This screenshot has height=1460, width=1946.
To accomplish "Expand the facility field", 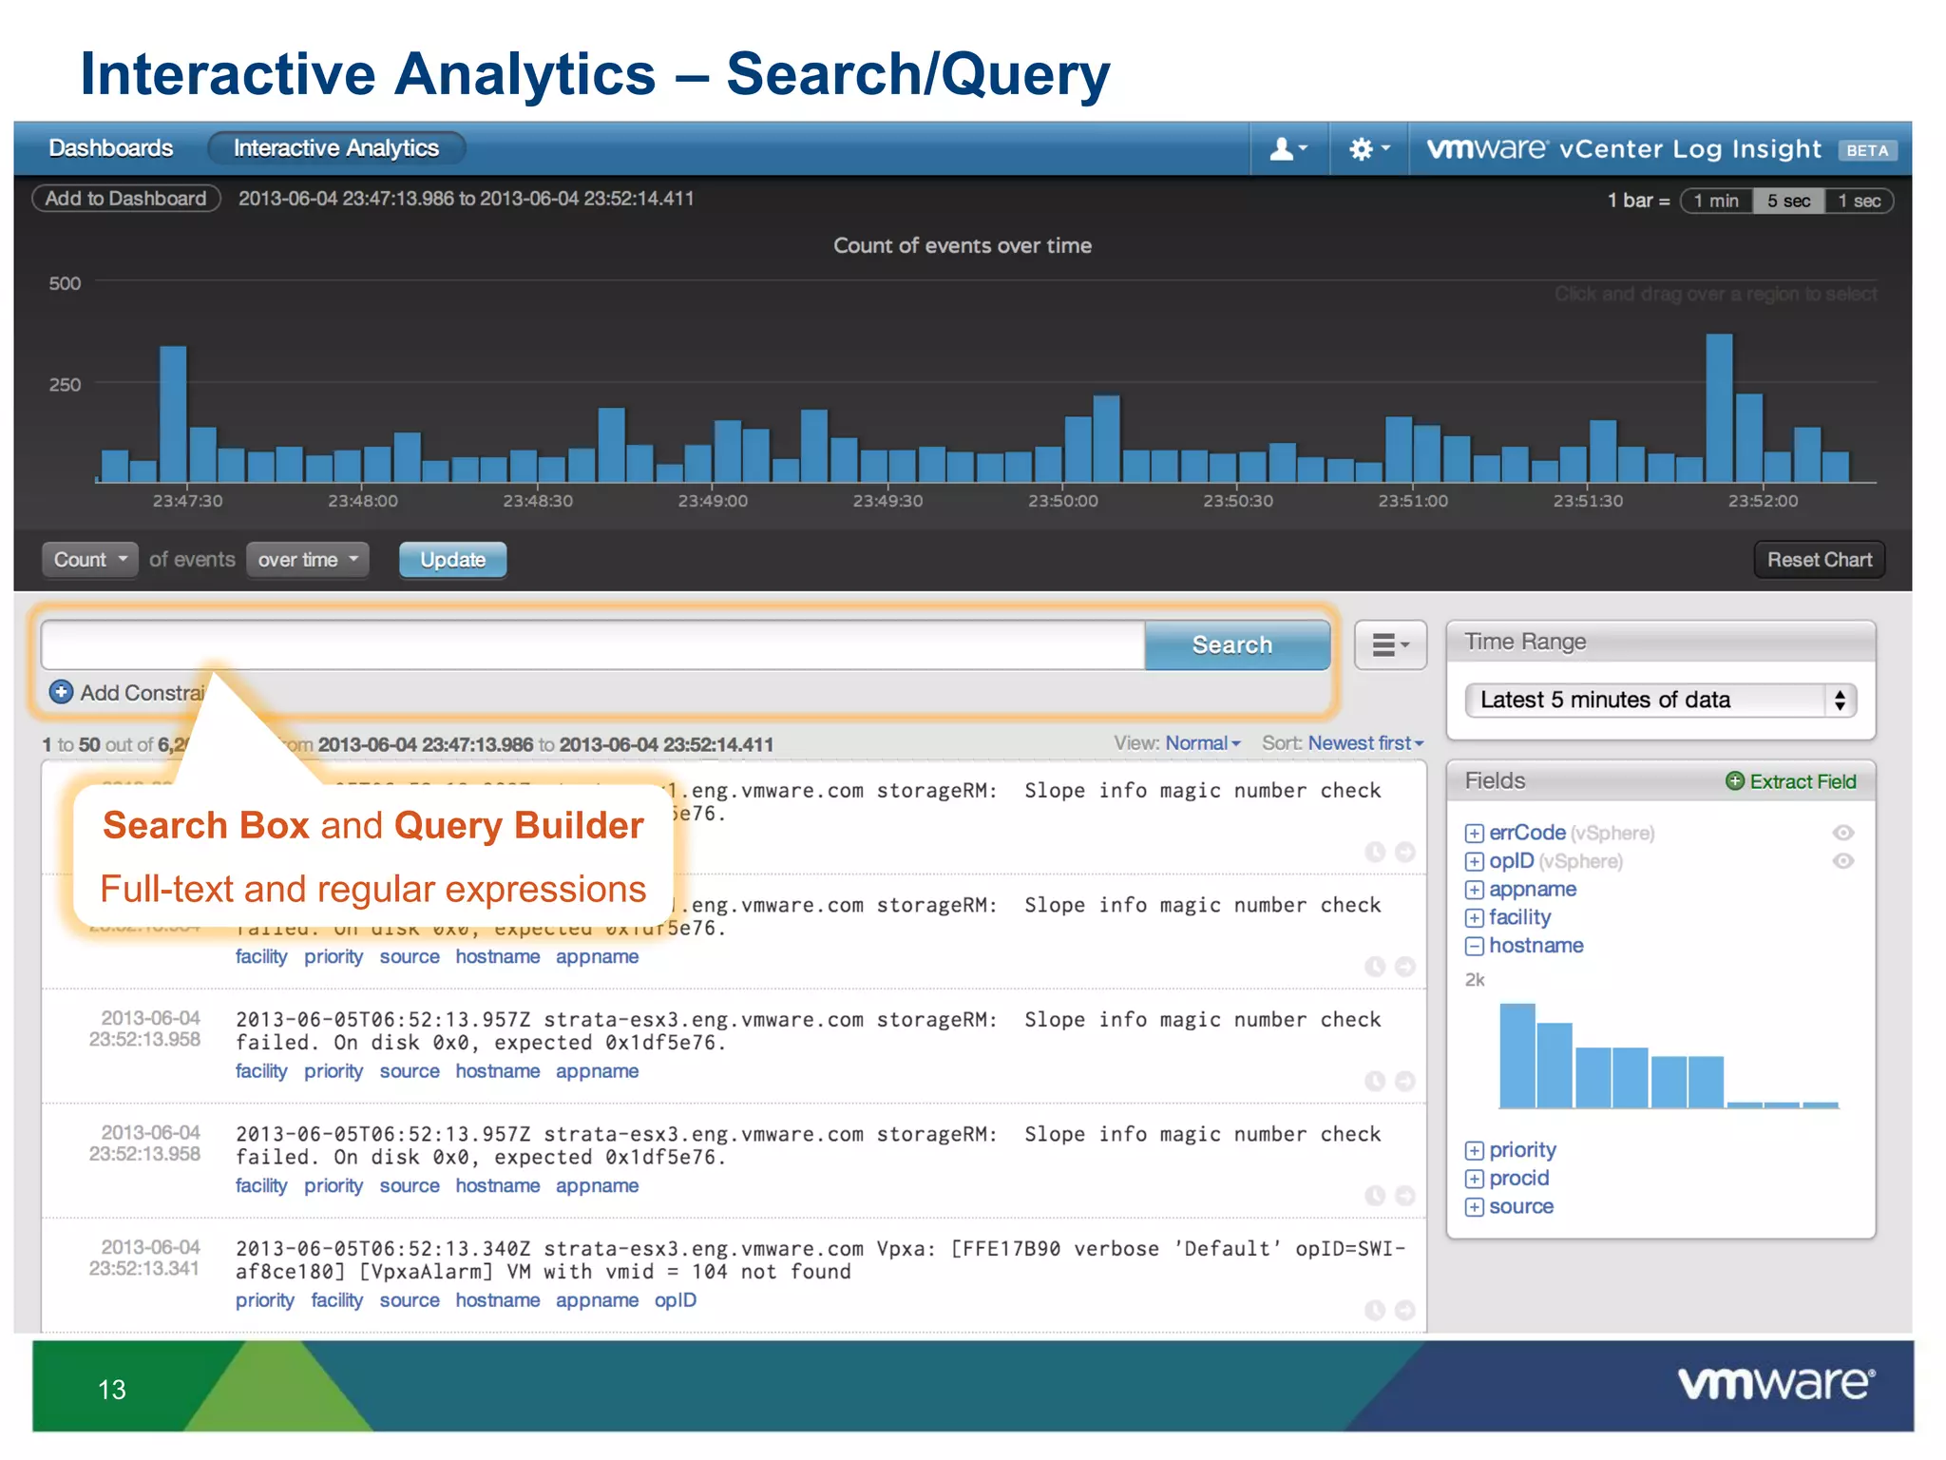I will [1474, 918].
